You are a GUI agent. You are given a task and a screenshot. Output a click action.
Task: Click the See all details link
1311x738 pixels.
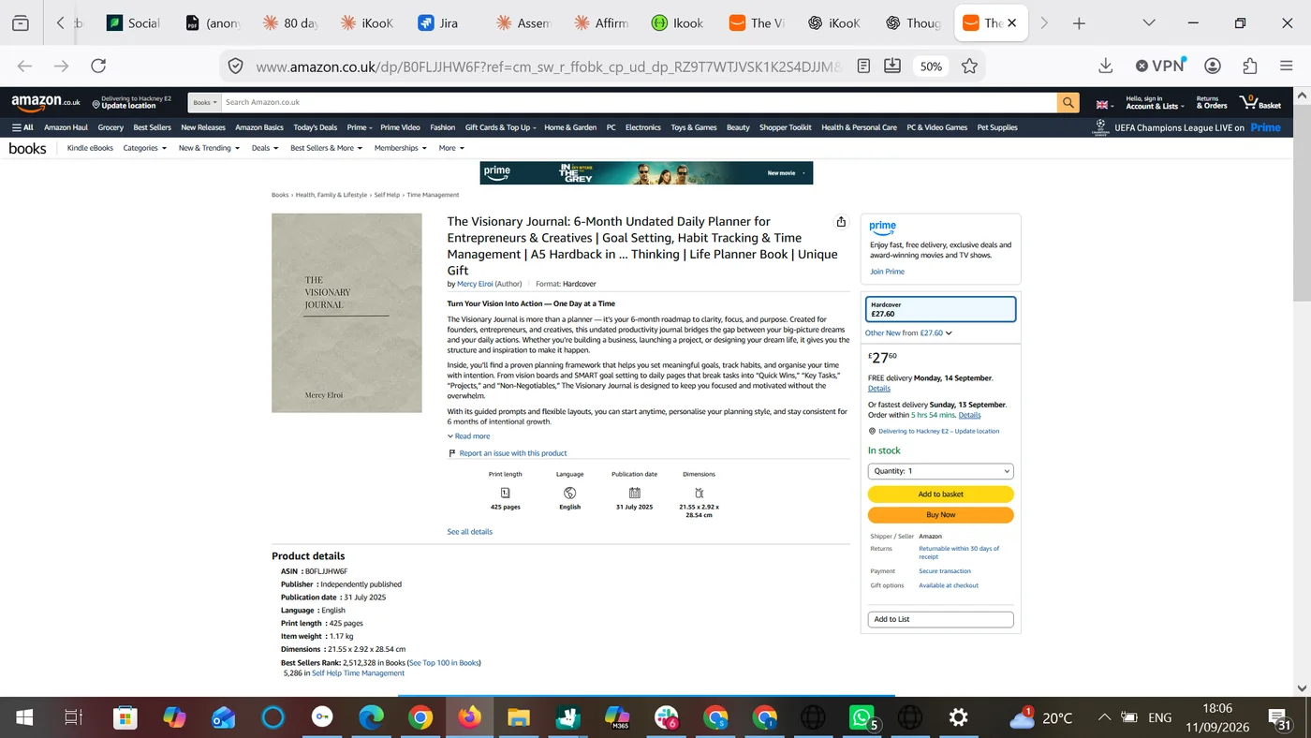pyautogui.click(x=469, y=532)
